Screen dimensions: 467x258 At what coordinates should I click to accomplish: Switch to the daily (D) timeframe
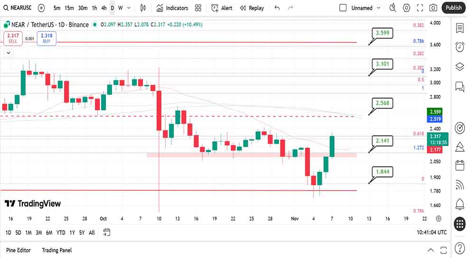[112, 8]
